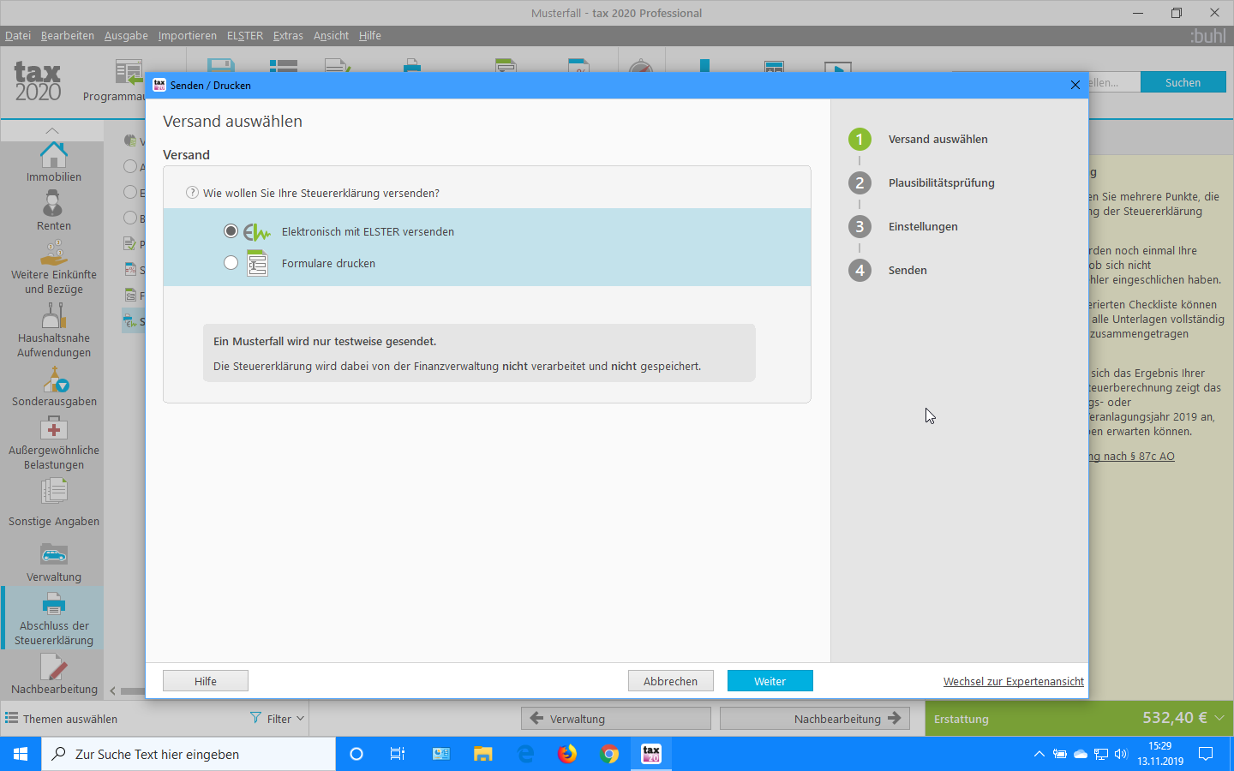Click the help question mark beside Versand question

(192, 193)
